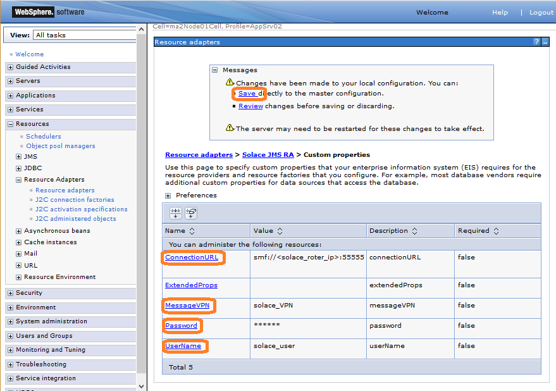
Task: Sort table by Value column arrows
Action: pos(280,231)
